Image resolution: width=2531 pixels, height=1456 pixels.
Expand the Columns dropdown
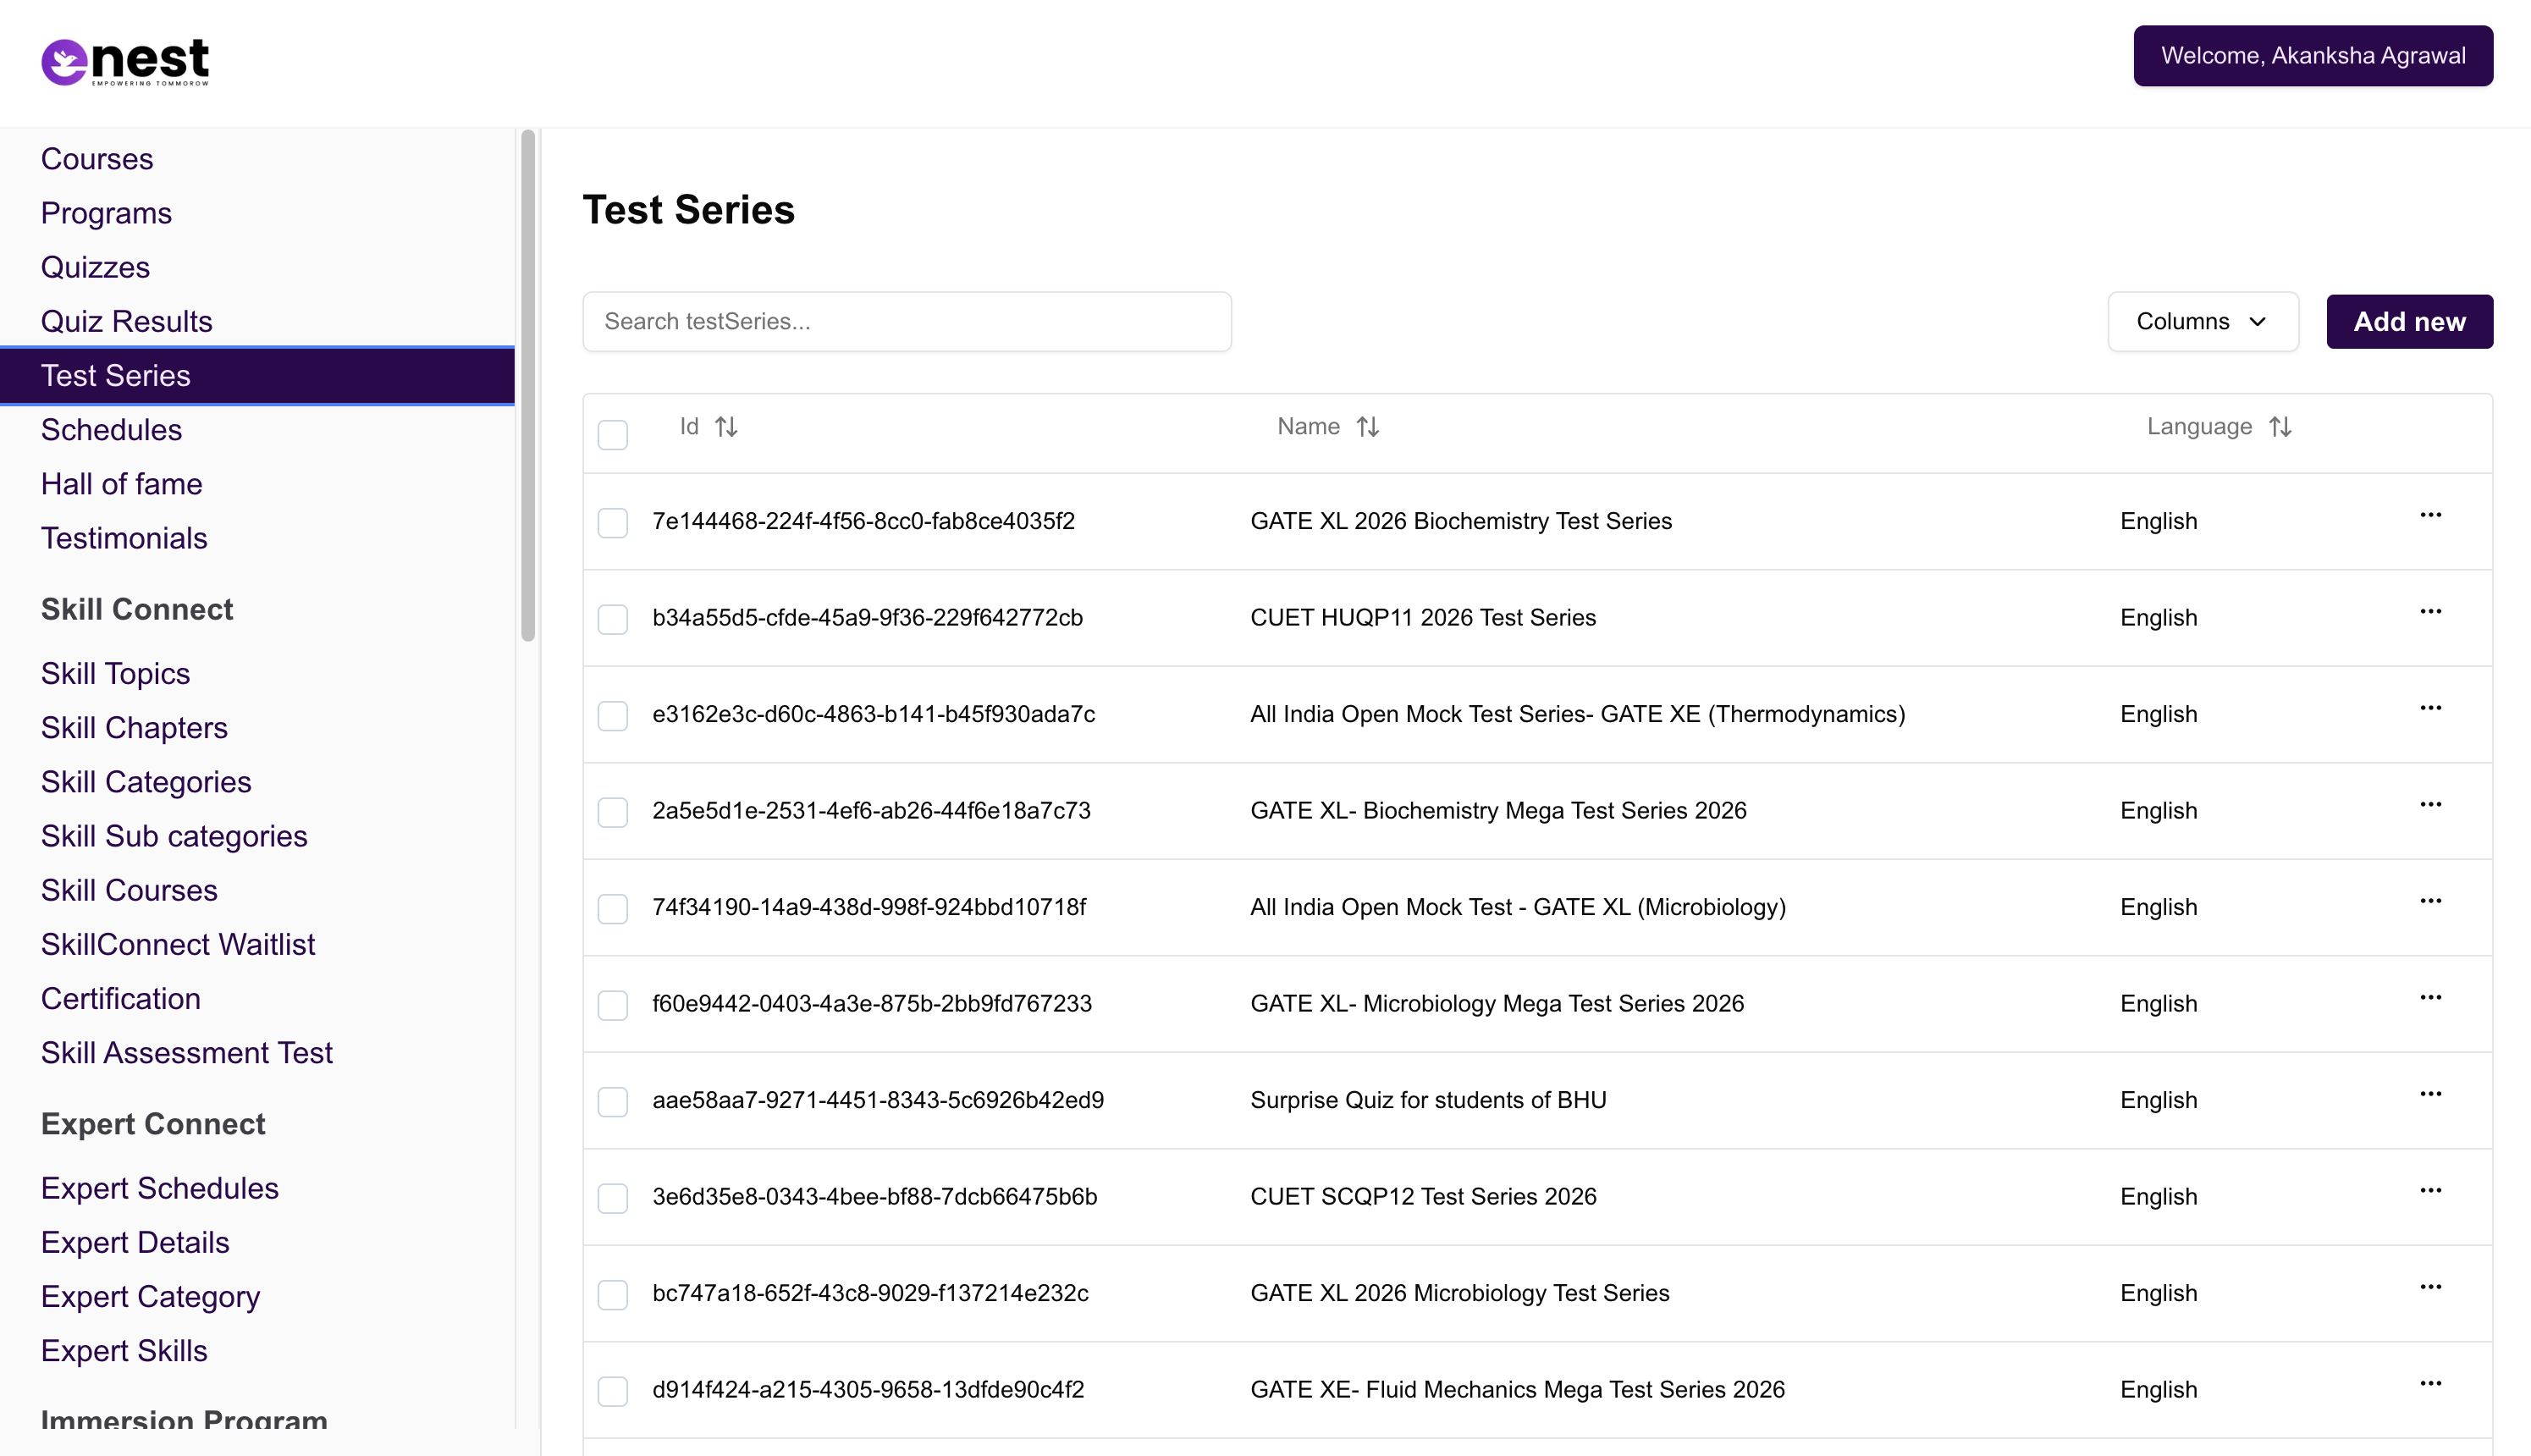coord(2203,322)
